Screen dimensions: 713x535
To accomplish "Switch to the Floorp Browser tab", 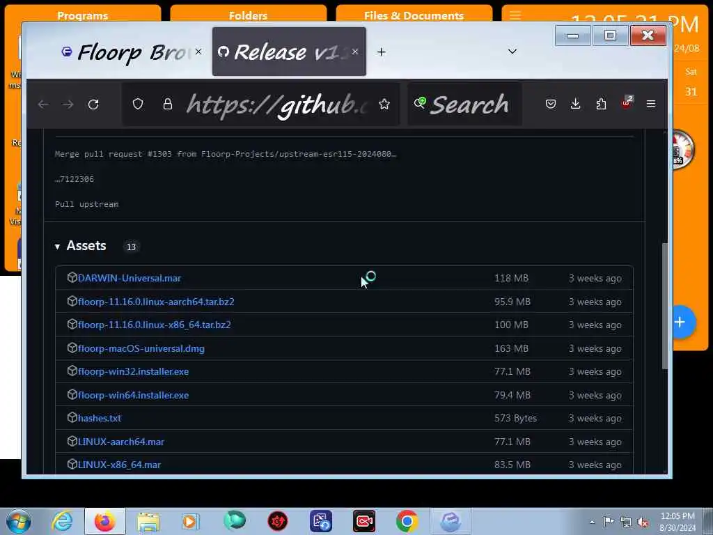I will coord(132,52).
